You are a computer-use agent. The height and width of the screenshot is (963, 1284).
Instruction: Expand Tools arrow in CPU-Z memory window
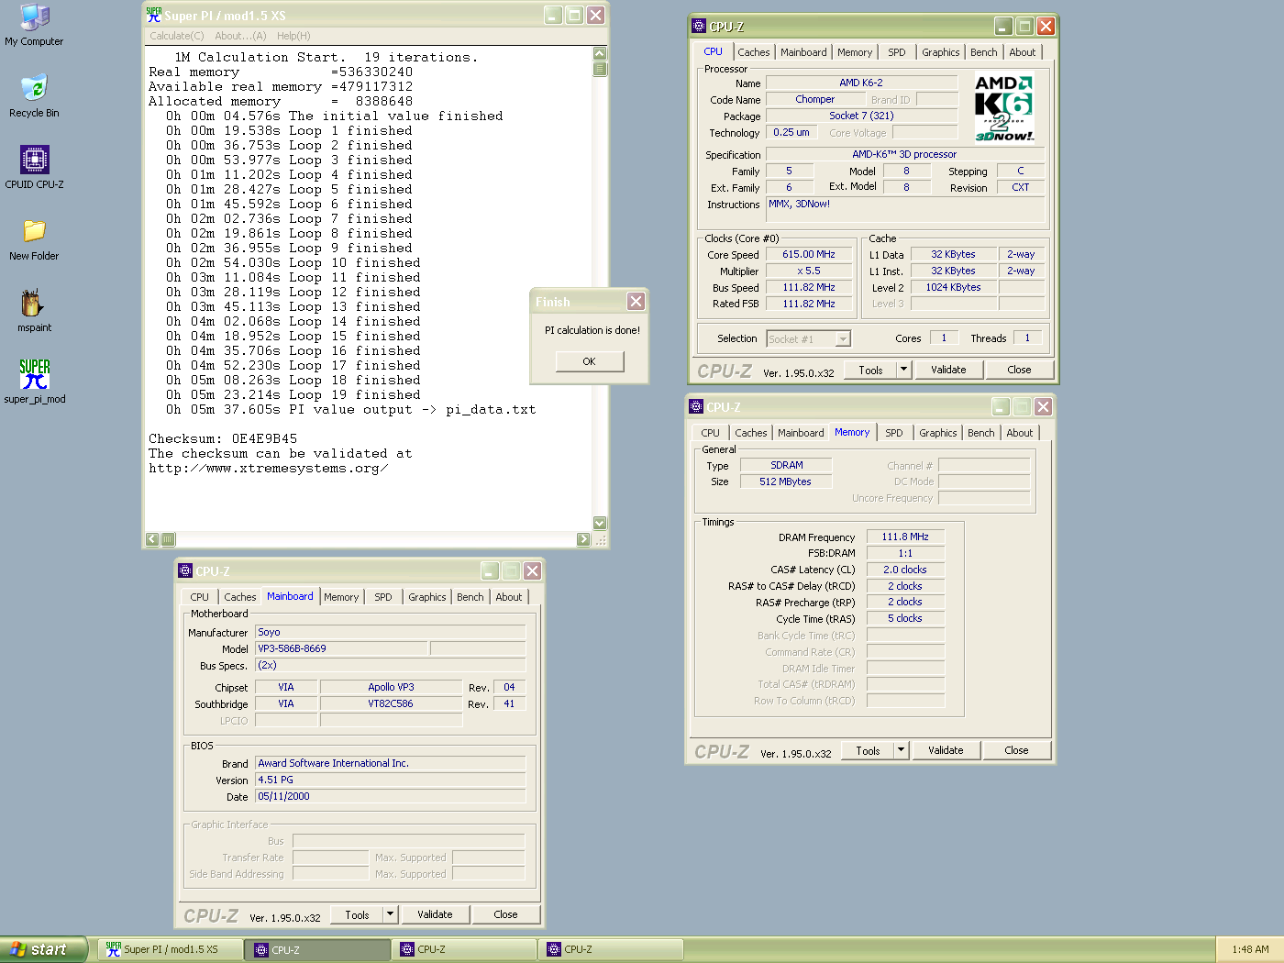coord(902,750)
